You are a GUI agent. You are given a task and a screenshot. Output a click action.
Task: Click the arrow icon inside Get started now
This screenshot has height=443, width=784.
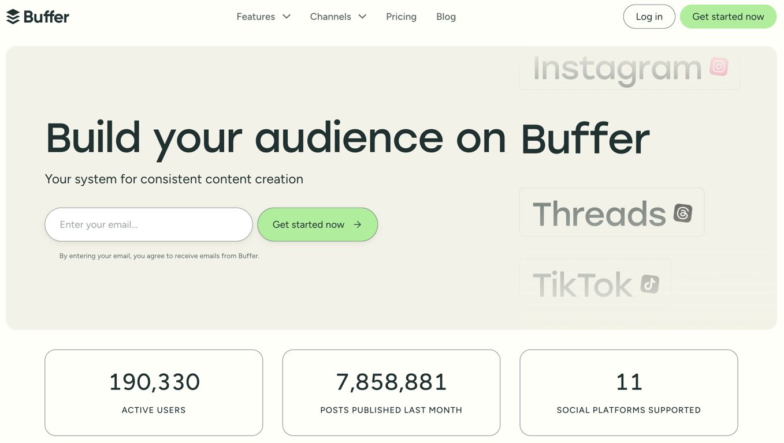click(x=358, y=224)
